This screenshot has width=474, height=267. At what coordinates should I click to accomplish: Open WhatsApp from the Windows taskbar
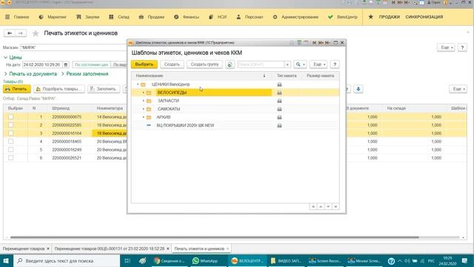click(205, 260)
